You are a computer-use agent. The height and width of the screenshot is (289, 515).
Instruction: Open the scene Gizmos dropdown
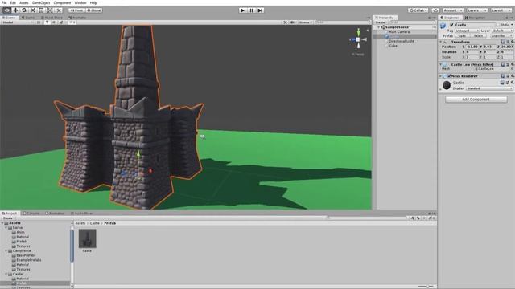pyautogui.click(x=305, y=22)
